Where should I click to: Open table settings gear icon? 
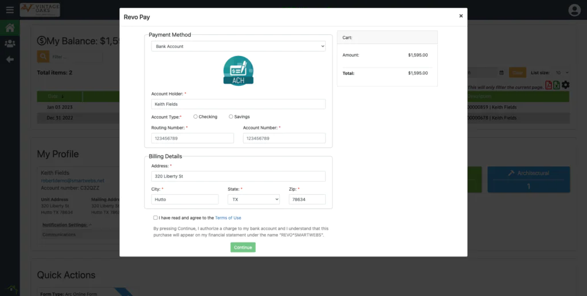pos(566,85)
